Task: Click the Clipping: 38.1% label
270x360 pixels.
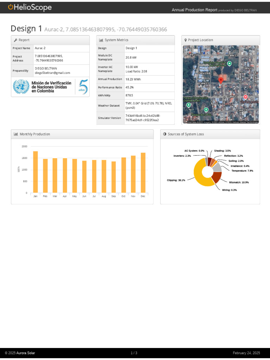Action: click(176, 180)
